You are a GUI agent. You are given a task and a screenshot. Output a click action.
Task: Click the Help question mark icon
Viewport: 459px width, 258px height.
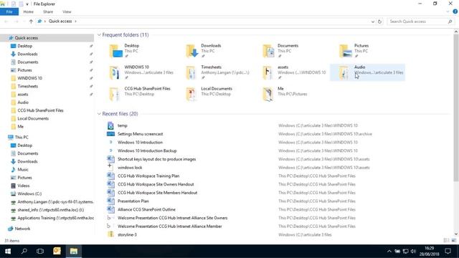455,11
